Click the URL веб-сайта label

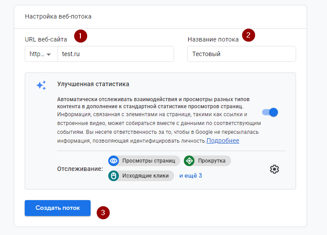click(x=46, y=39)
